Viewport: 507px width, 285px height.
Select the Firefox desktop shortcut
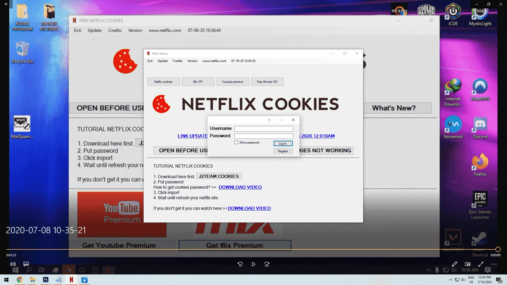[x=480, y=165]
